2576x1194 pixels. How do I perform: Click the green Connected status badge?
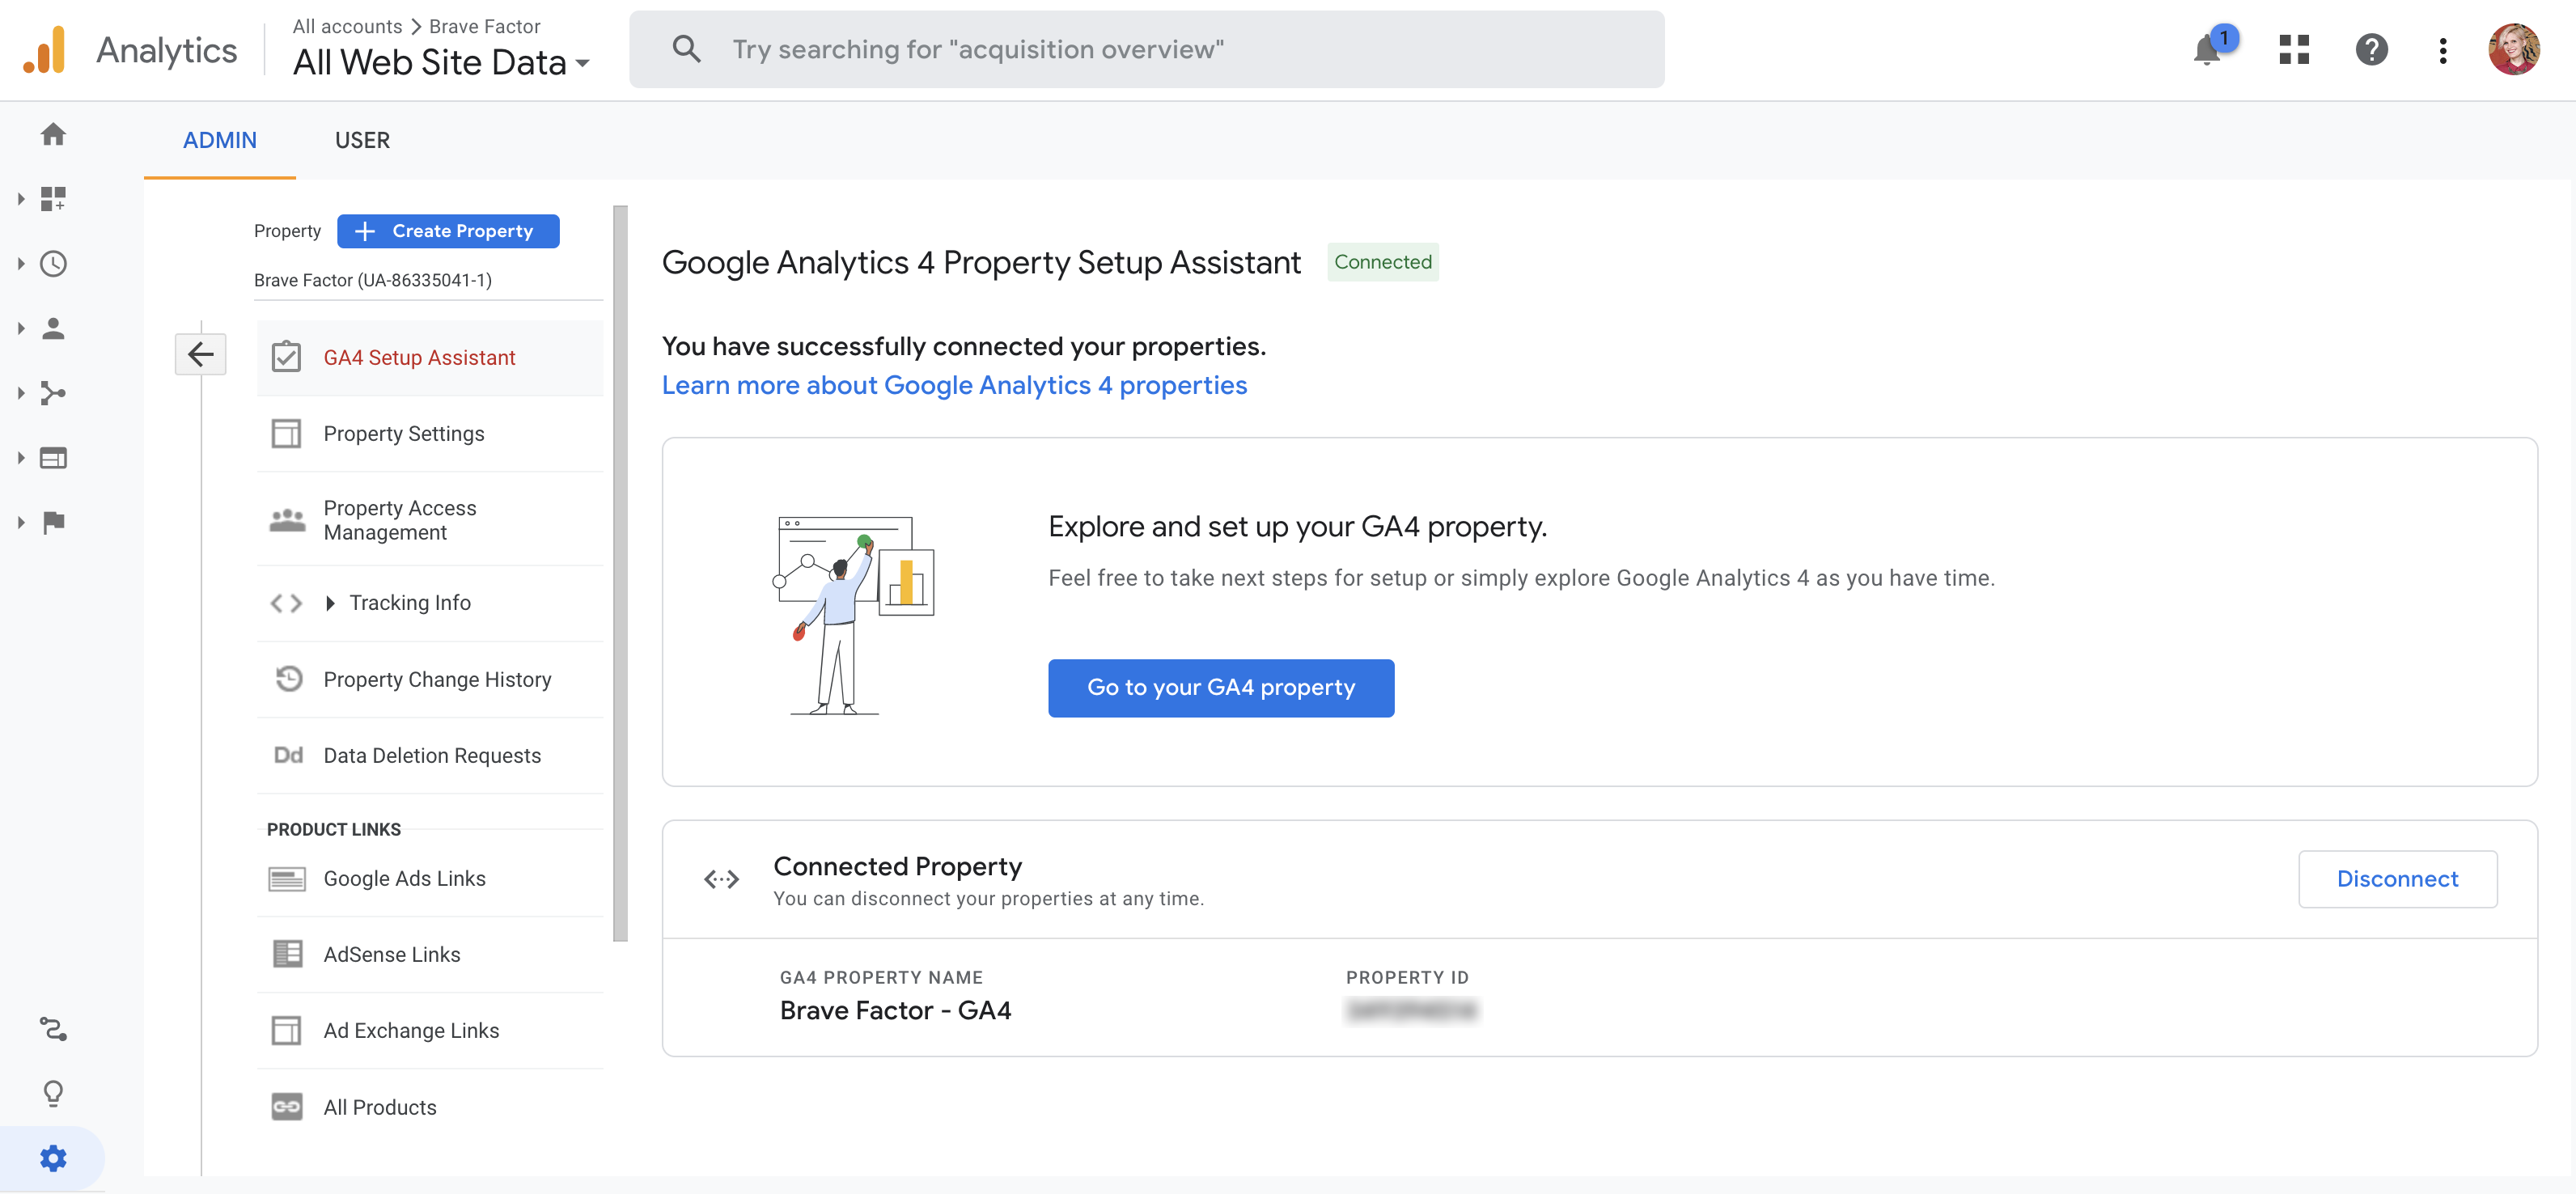tap(1383, 262)
